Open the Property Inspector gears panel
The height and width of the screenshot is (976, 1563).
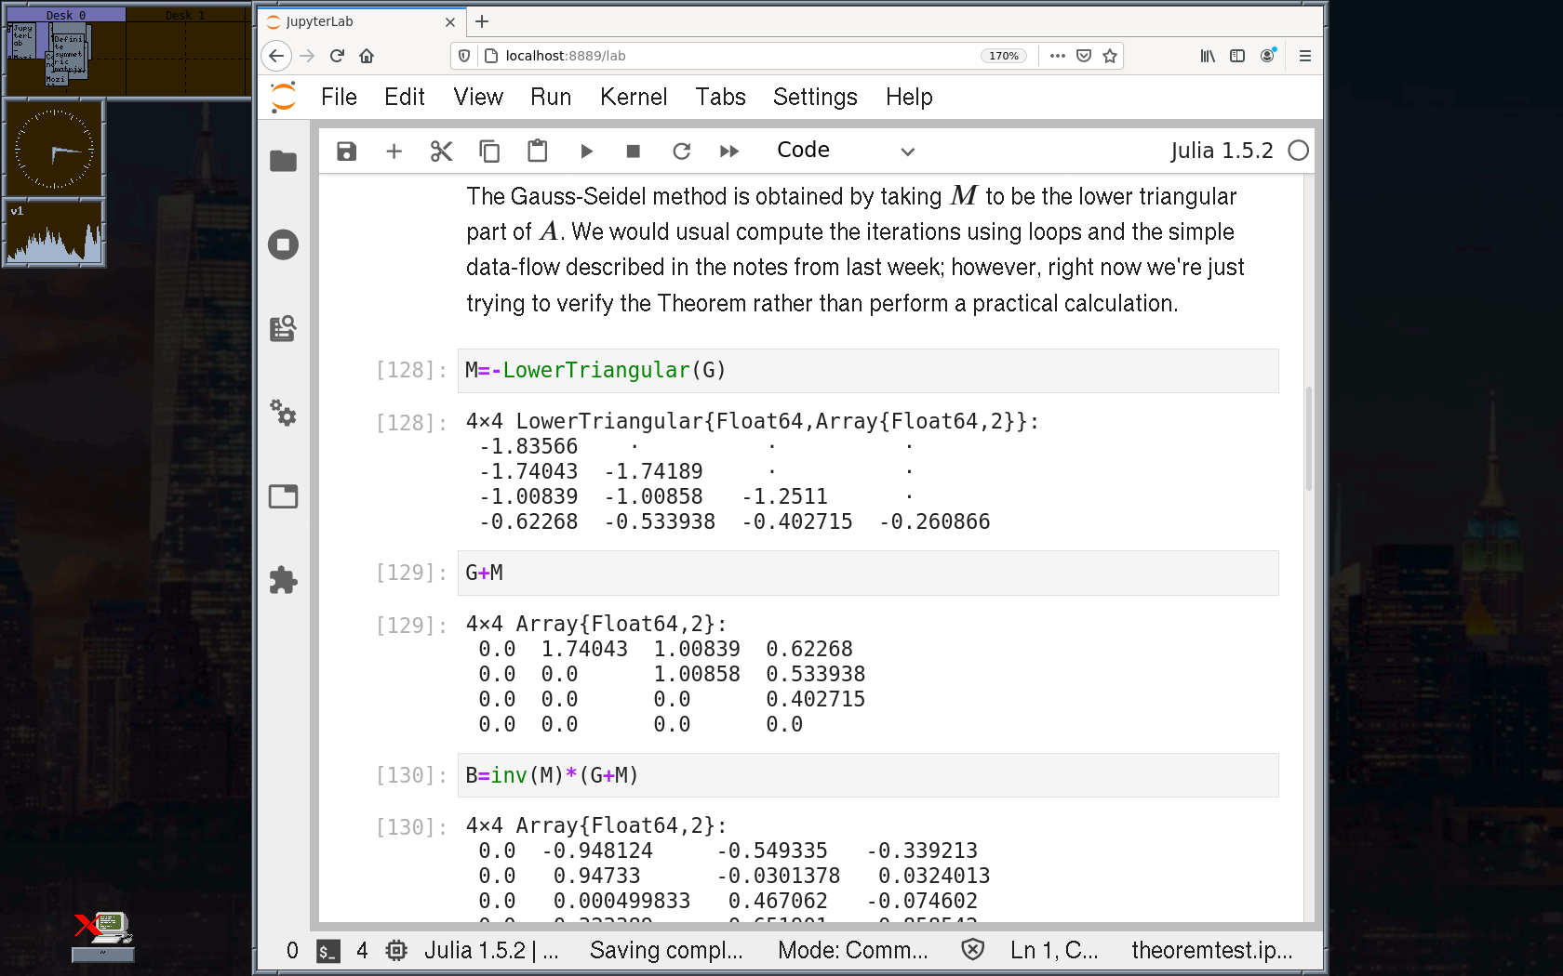[x=283, y=413]
